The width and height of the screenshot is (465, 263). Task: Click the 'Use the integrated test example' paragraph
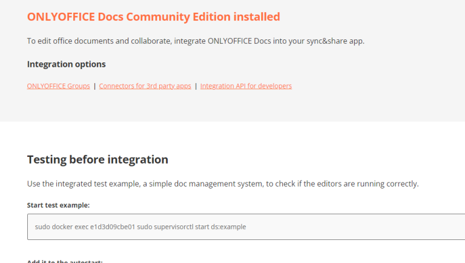(x=223, y=184)
